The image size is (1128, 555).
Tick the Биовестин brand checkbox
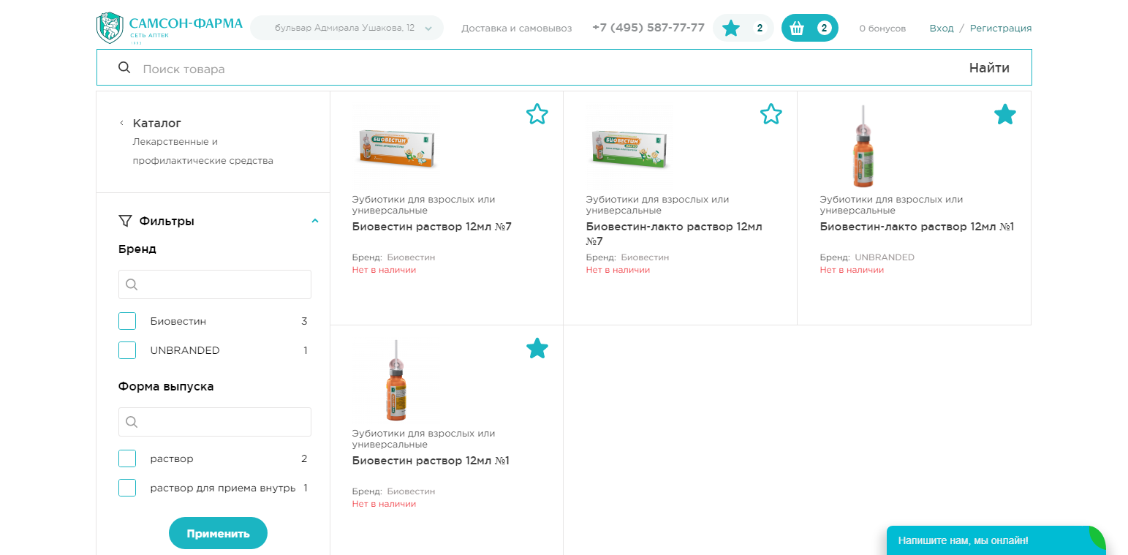click(127, 321)
